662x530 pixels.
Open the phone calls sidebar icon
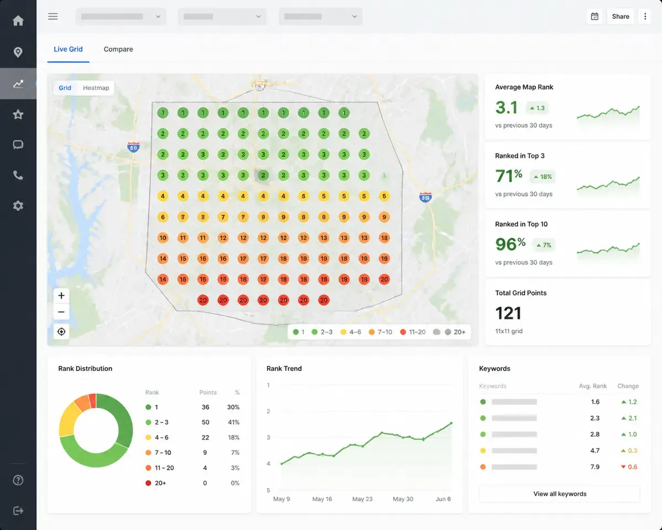pyautogui.click(x=18, y=176)
